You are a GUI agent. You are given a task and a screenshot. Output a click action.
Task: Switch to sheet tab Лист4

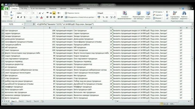[36, 101]
